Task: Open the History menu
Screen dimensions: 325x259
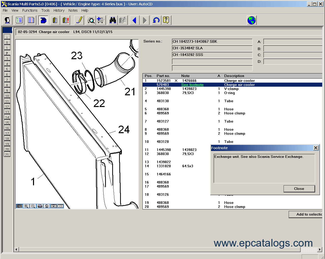Action: [x=59, y=10]
